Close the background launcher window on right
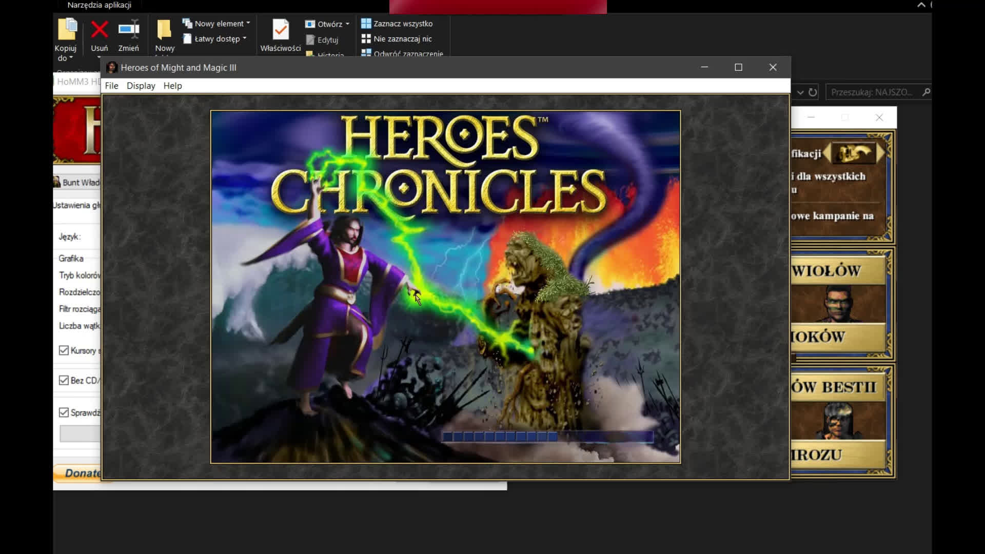The height and width of the screenshot is (554, 985). point(879,117)
